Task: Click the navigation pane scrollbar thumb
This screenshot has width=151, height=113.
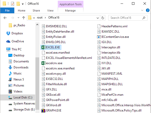Action: [x=37, y=83]
